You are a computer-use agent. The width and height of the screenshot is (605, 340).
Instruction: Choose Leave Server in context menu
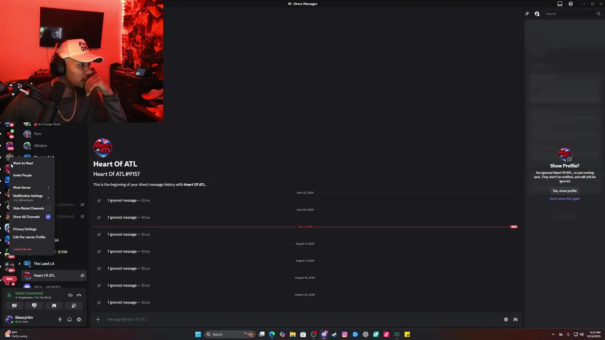pos(22,249)
